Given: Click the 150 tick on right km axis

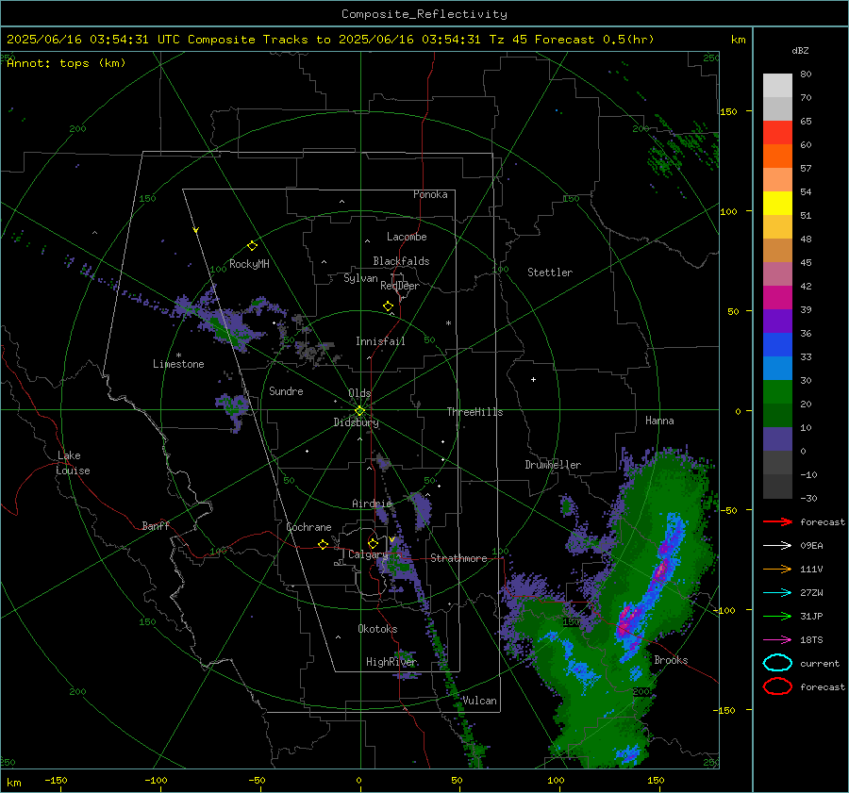Looking at the screenshot, I should pyautogui.click(x=729, y=111).
